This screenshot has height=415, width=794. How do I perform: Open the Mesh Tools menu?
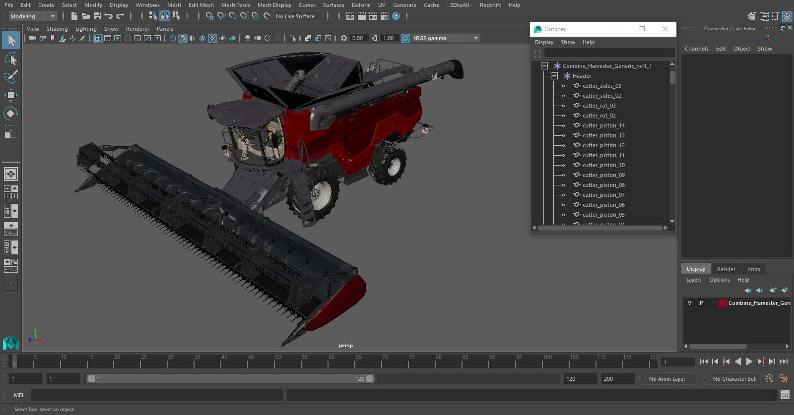pyautogui.click(x=235, y=5)
